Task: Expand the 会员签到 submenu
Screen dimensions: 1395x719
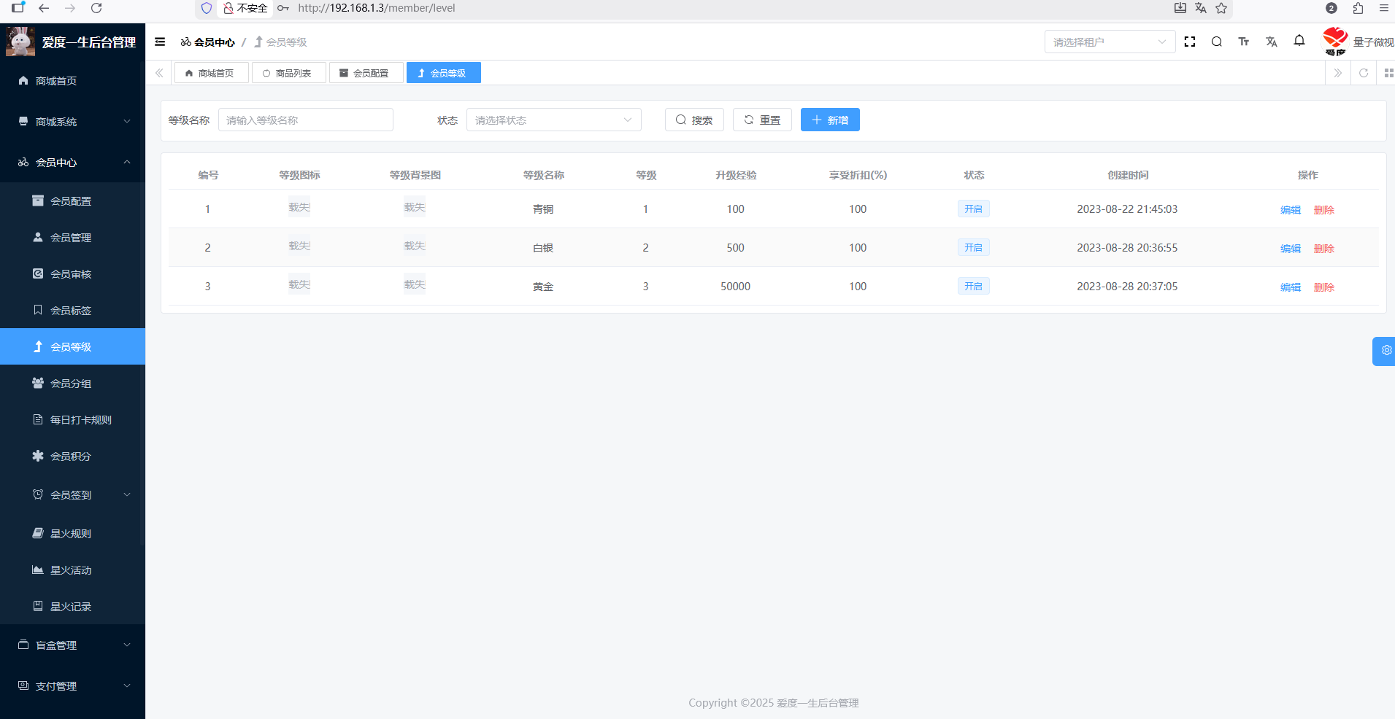Action: pyautogui.click(x=73, y=495)
